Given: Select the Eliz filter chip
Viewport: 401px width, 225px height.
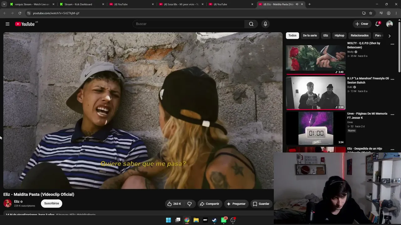Looking at the screenshot, I should click(326, 36).
